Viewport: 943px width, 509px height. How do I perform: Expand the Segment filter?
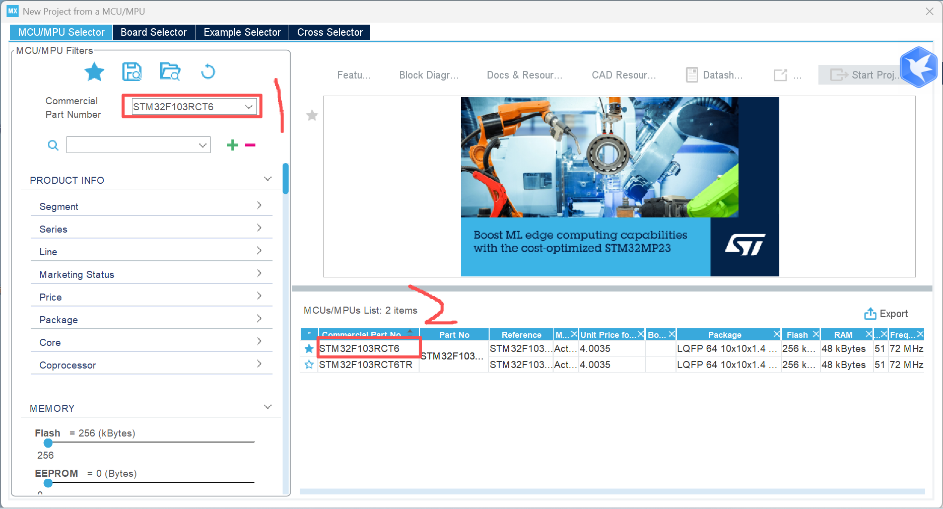coord(259,205)
